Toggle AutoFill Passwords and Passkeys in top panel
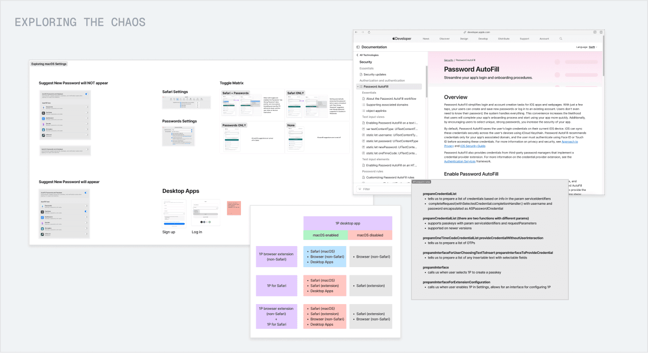This screenshot has height=353, width=648. (86, 94)
